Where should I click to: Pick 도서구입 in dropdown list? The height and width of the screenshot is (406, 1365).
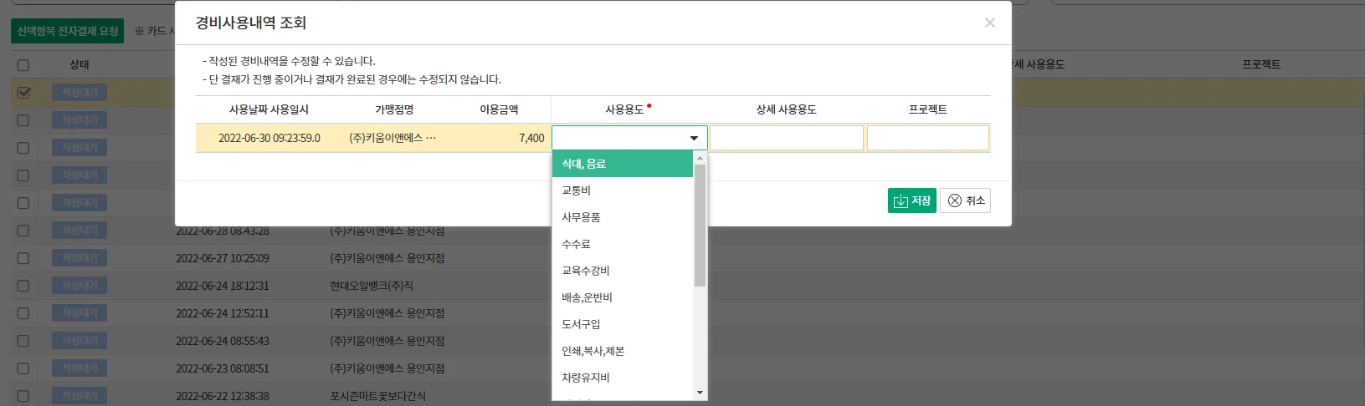(622, 324)
